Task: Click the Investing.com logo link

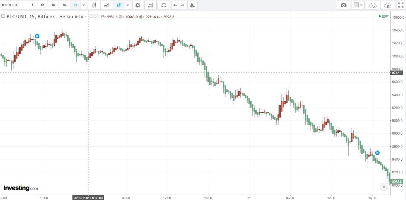Action: click(21, 188)
